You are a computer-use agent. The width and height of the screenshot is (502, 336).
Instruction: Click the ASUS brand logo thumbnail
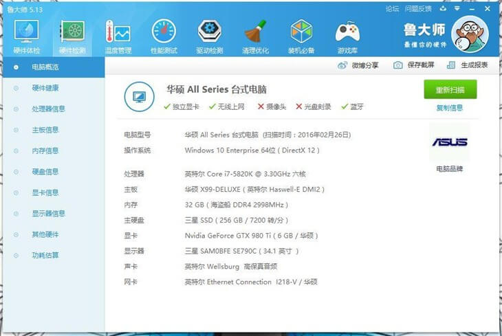(x=449, y=143)
